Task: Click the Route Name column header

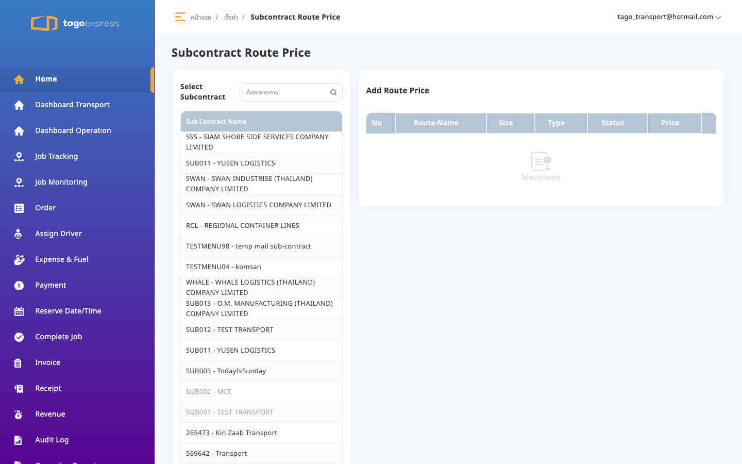Action: tap(441, 123)
